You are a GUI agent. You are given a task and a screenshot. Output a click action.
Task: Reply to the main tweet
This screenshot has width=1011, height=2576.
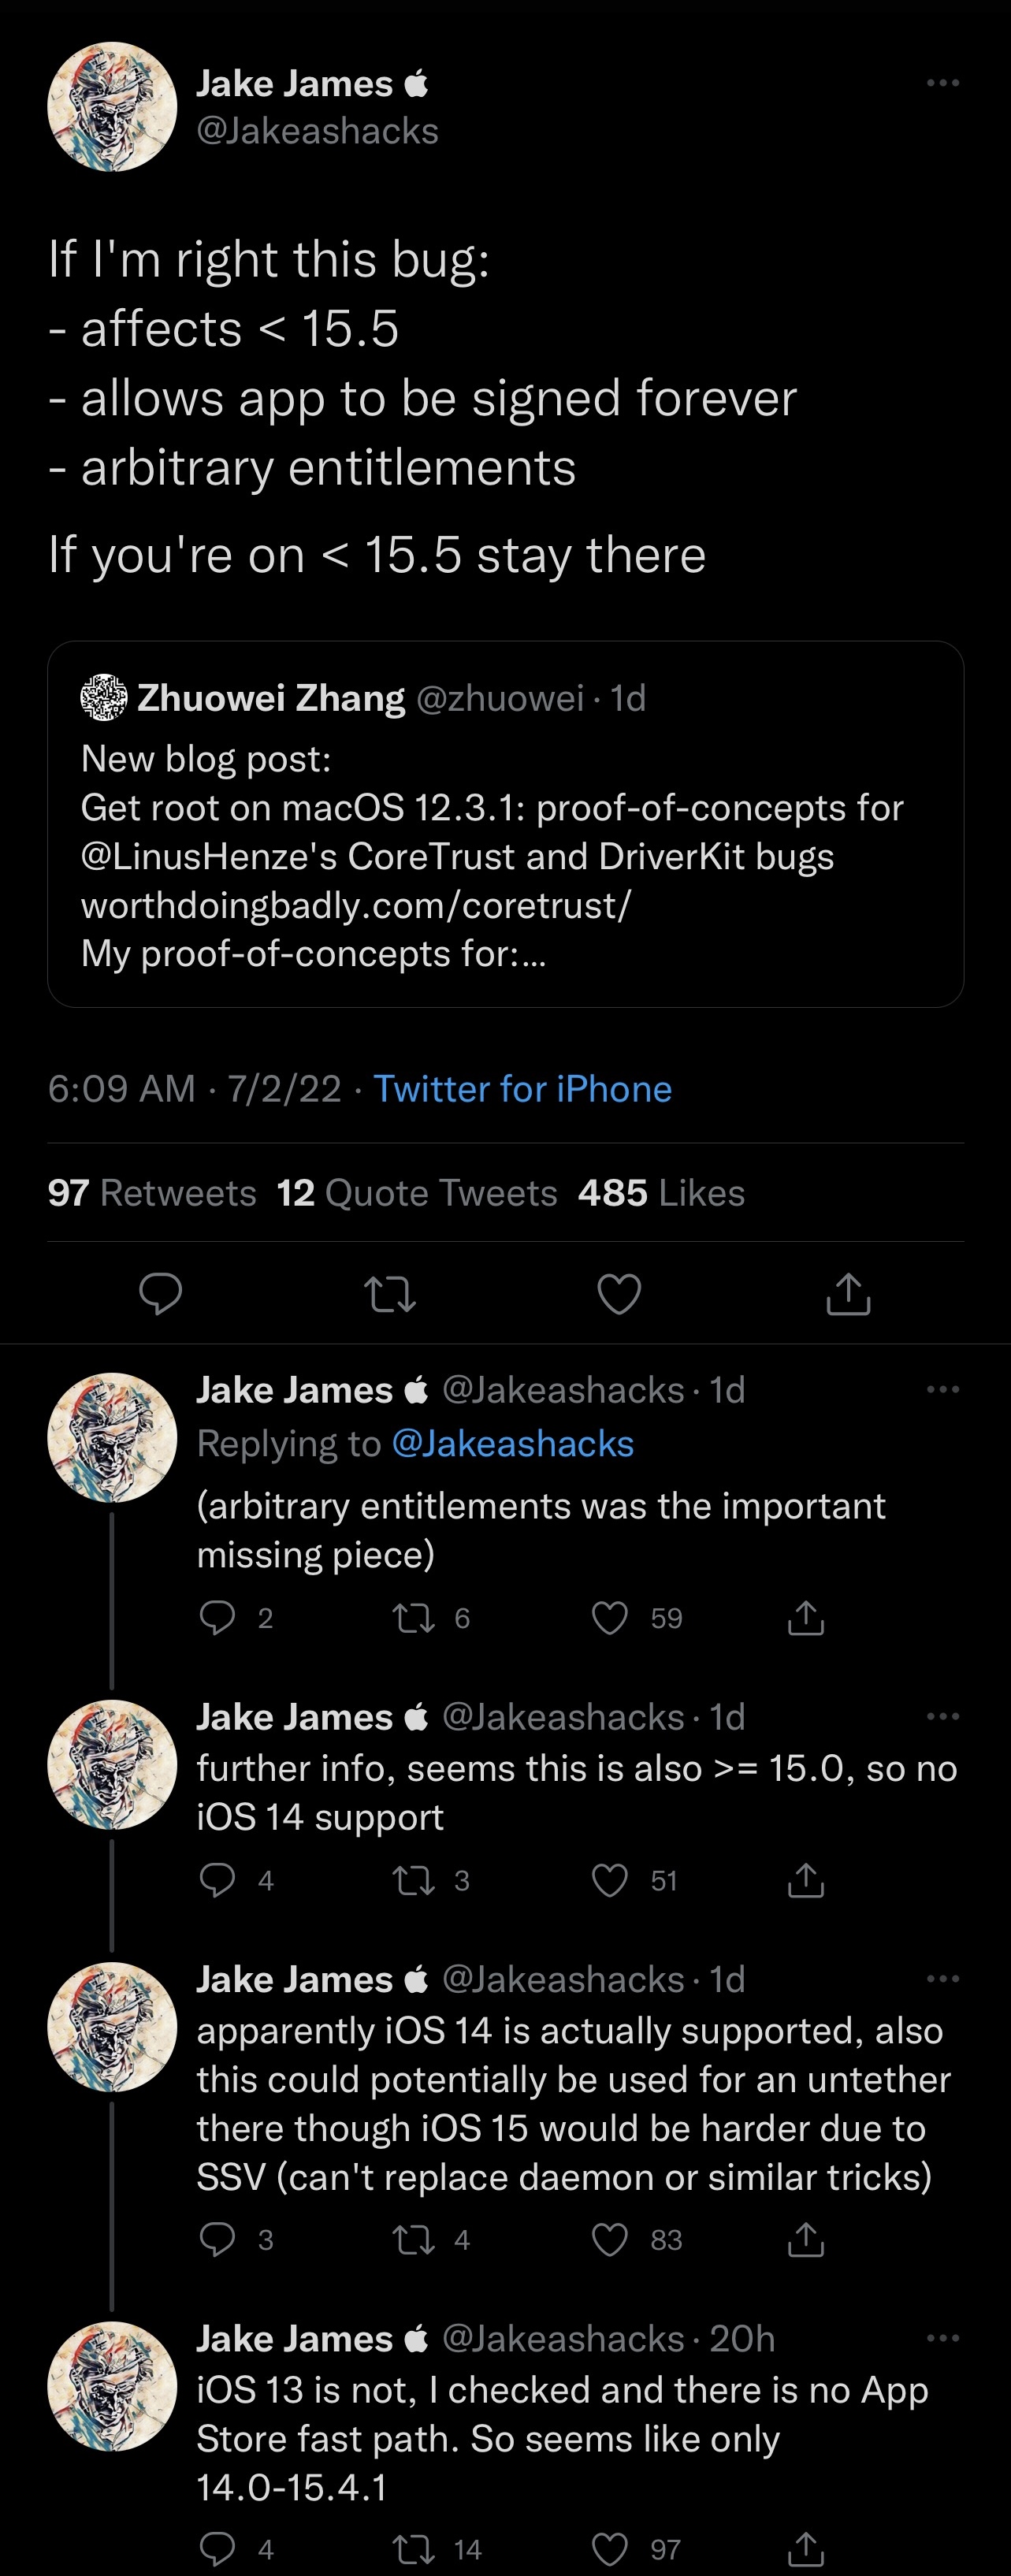[160, 1294]
